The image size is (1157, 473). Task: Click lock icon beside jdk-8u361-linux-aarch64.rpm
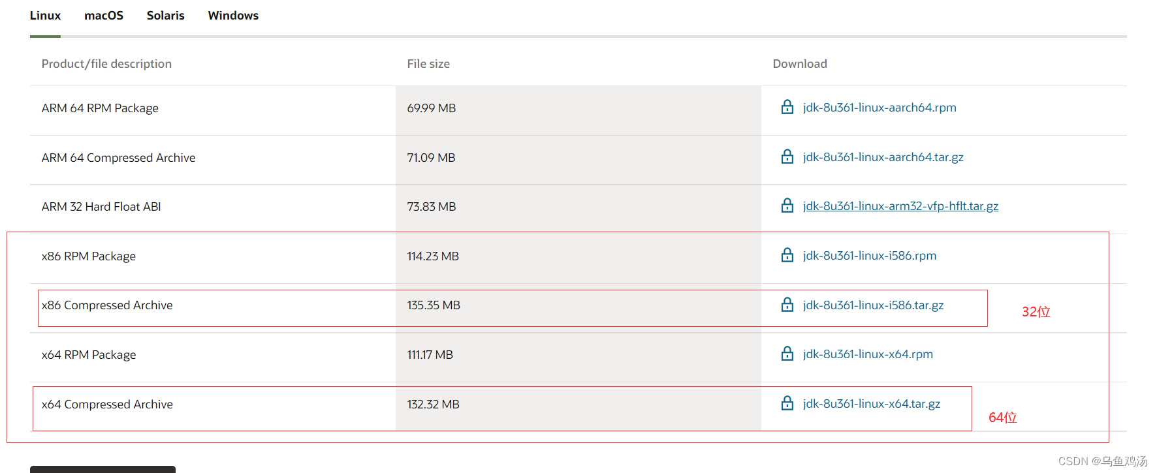click(787, 107)
